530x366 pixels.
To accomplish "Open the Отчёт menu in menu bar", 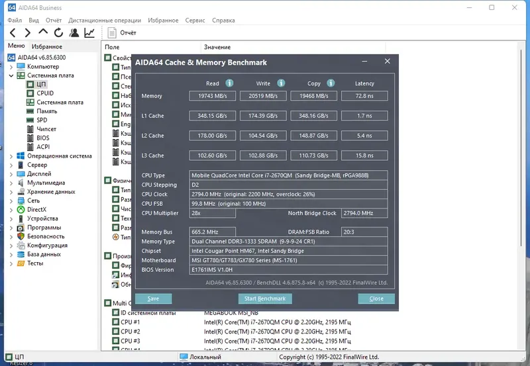I will point(54,21).
